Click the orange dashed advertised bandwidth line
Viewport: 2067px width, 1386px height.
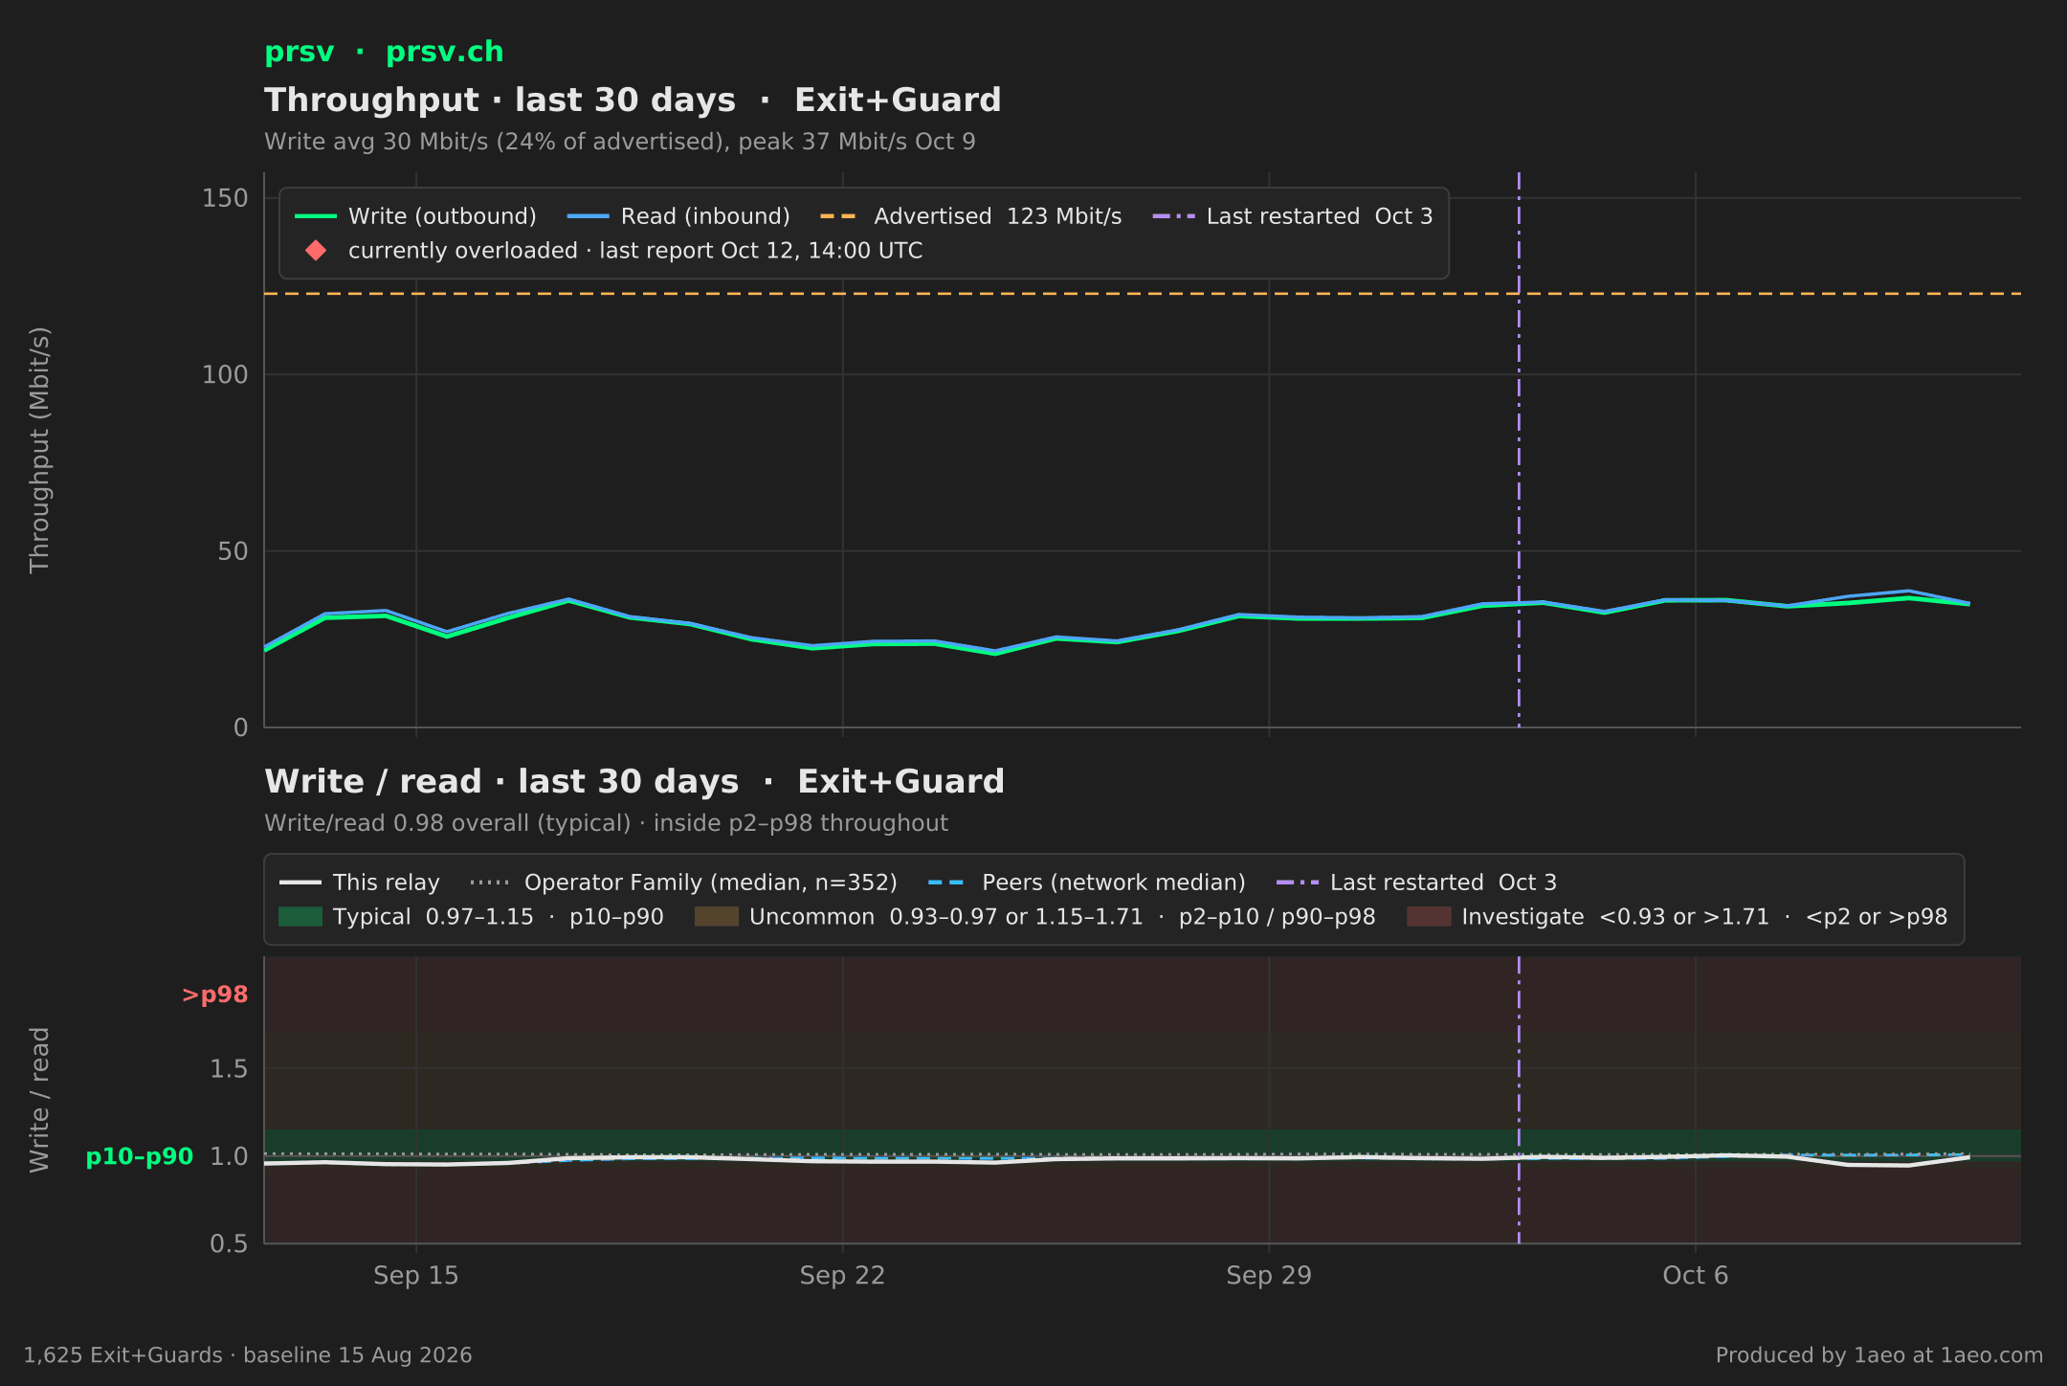click(x=1143, y=294)
